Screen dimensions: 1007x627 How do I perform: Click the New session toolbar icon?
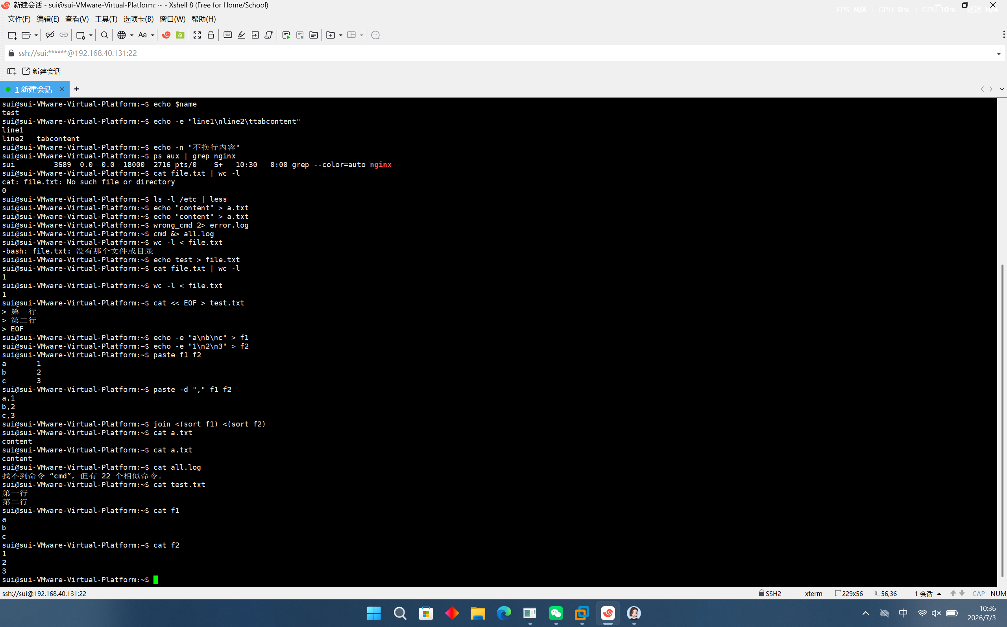(x=12, y=35)
